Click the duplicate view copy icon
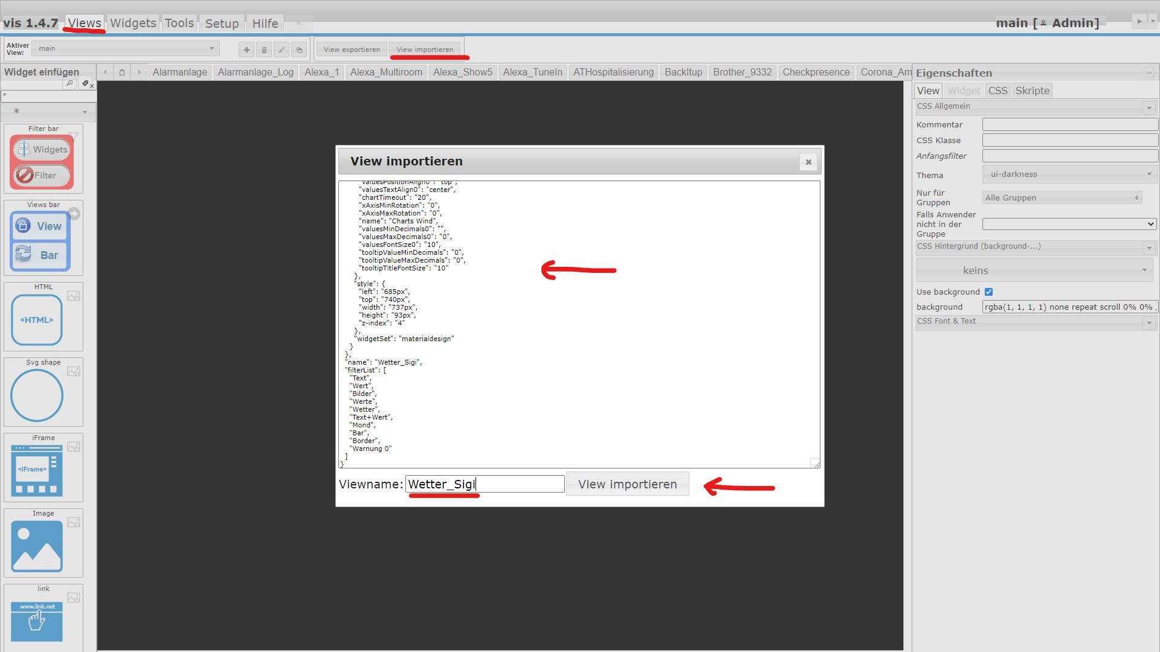This screenshot has height=652, width=1160. [x=299, y=50]
